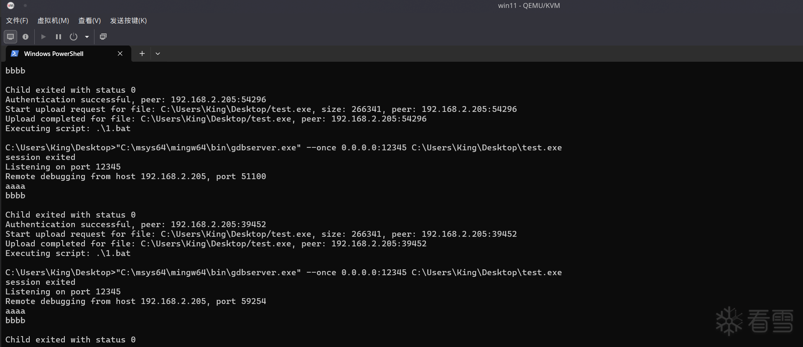The height and width of the screenshot is (347, 803).
Task: Open virtual hardware details info icon
Action: click(25, 37)
